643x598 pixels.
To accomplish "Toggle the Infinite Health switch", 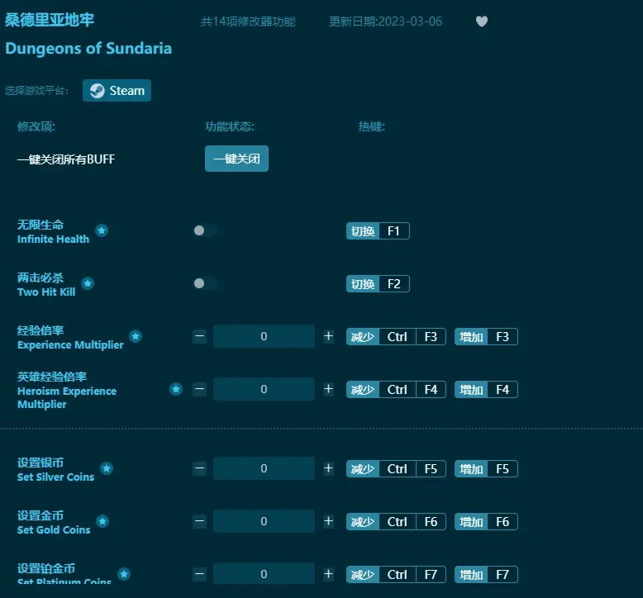I will [205, 230].
